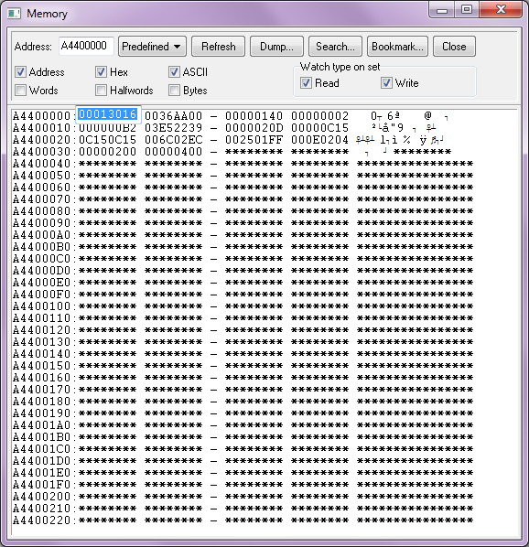The image size is (529, 547).
Task: Toggle the Hex checkbox
Action: click(x=101, y=72)
